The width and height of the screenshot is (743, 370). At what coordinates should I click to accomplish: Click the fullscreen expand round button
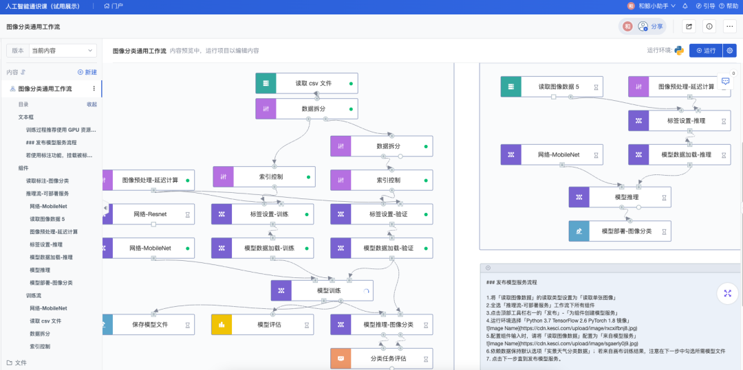pos(727,293)
